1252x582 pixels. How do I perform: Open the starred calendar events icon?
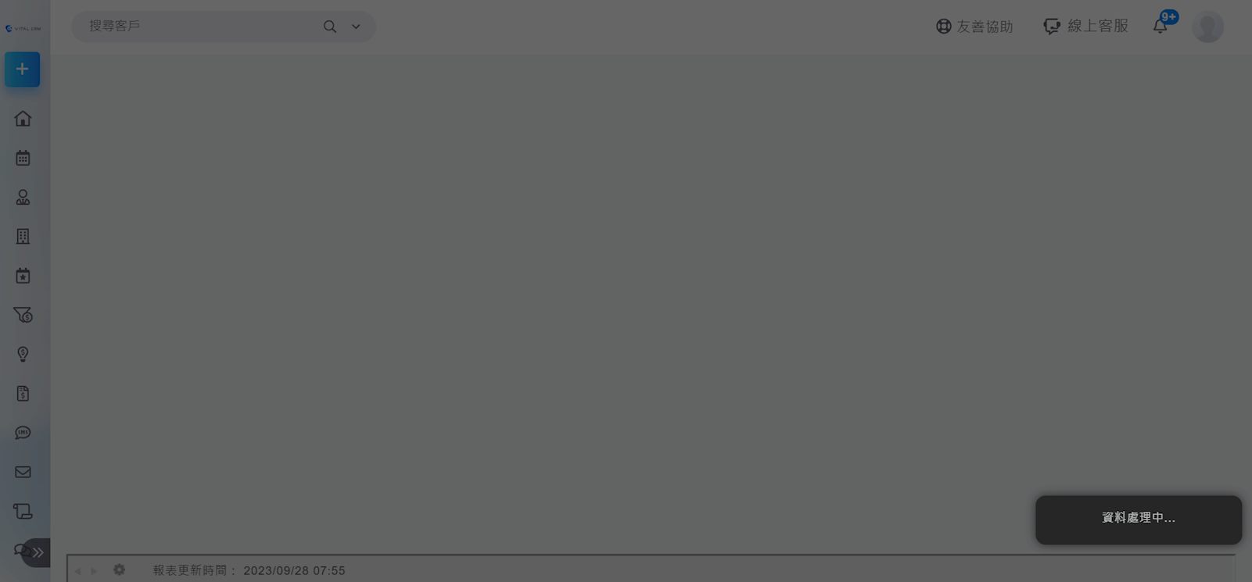coord(23,276)
